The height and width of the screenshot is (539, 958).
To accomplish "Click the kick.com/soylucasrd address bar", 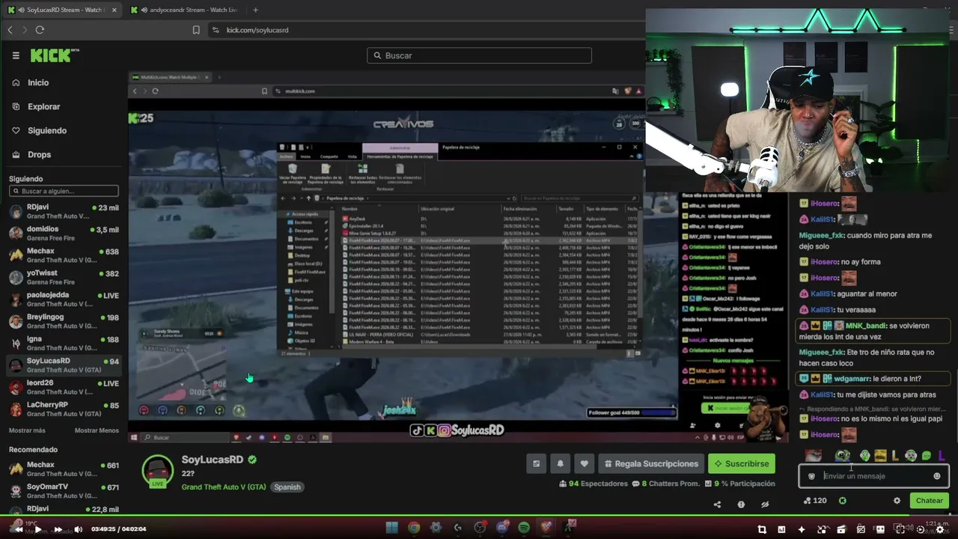I will tap(257, 30).
